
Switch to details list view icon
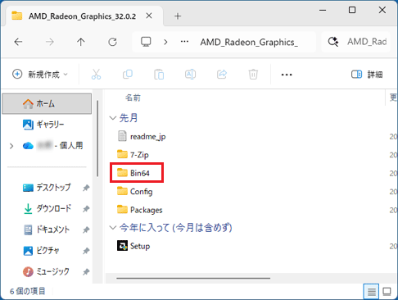371,292
